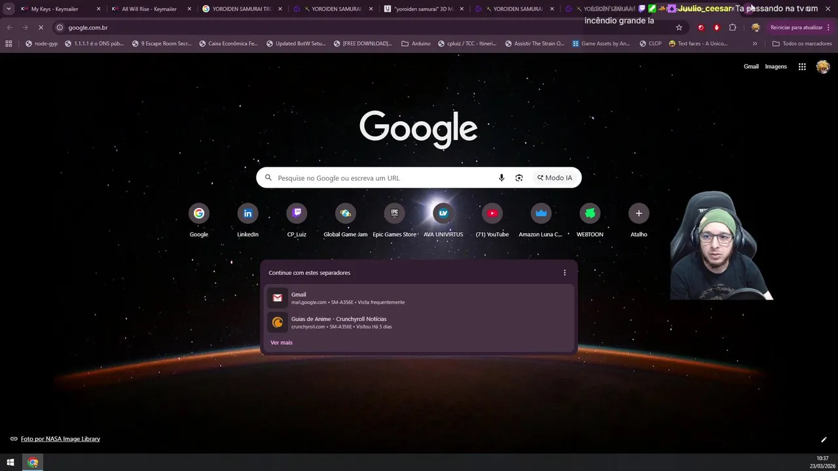Open the Gmail suggestion from SM-A356E
The image size is (838, 471).
pos(419,298)
